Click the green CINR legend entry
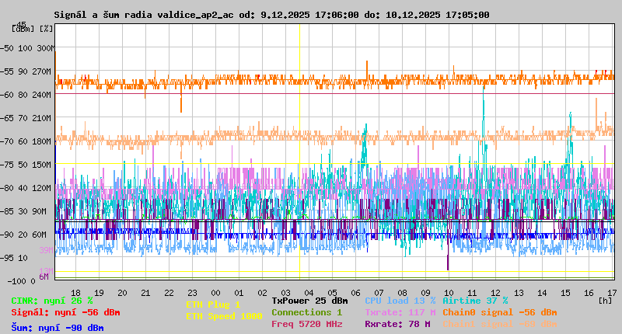The width and height of the screenshot is (622, 334). coord(52,301)
